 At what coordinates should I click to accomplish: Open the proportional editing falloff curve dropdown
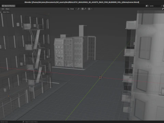(x=92, y=9)
